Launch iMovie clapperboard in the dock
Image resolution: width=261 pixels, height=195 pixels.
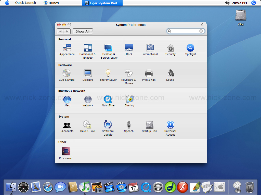[x=109, y=187]
